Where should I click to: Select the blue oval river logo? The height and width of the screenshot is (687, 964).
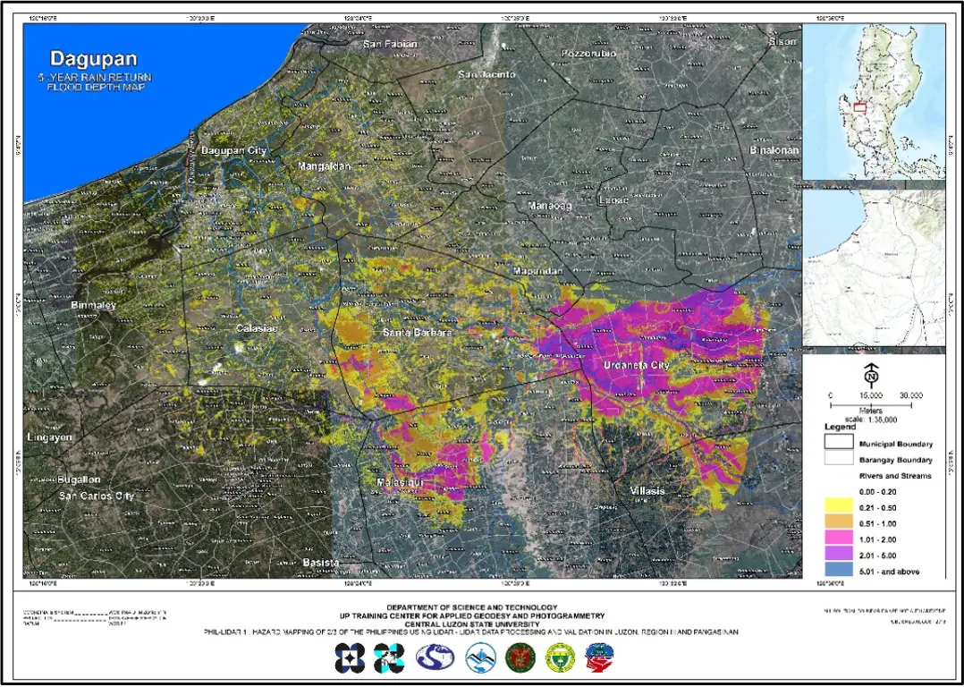point(435,661)
